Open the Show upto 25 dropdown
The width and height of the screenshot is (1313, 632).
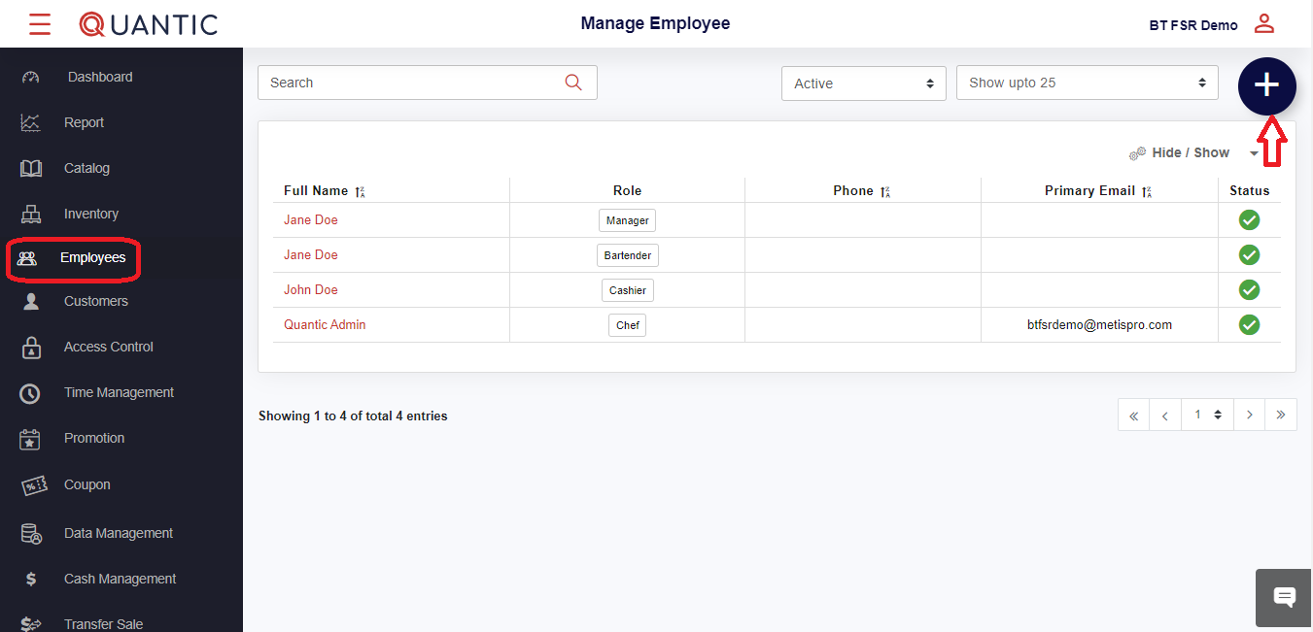pyautogui.click(x=1086, y=83)
